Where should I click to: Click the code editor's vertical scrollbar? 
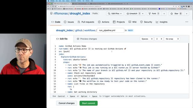pos(188,59)
